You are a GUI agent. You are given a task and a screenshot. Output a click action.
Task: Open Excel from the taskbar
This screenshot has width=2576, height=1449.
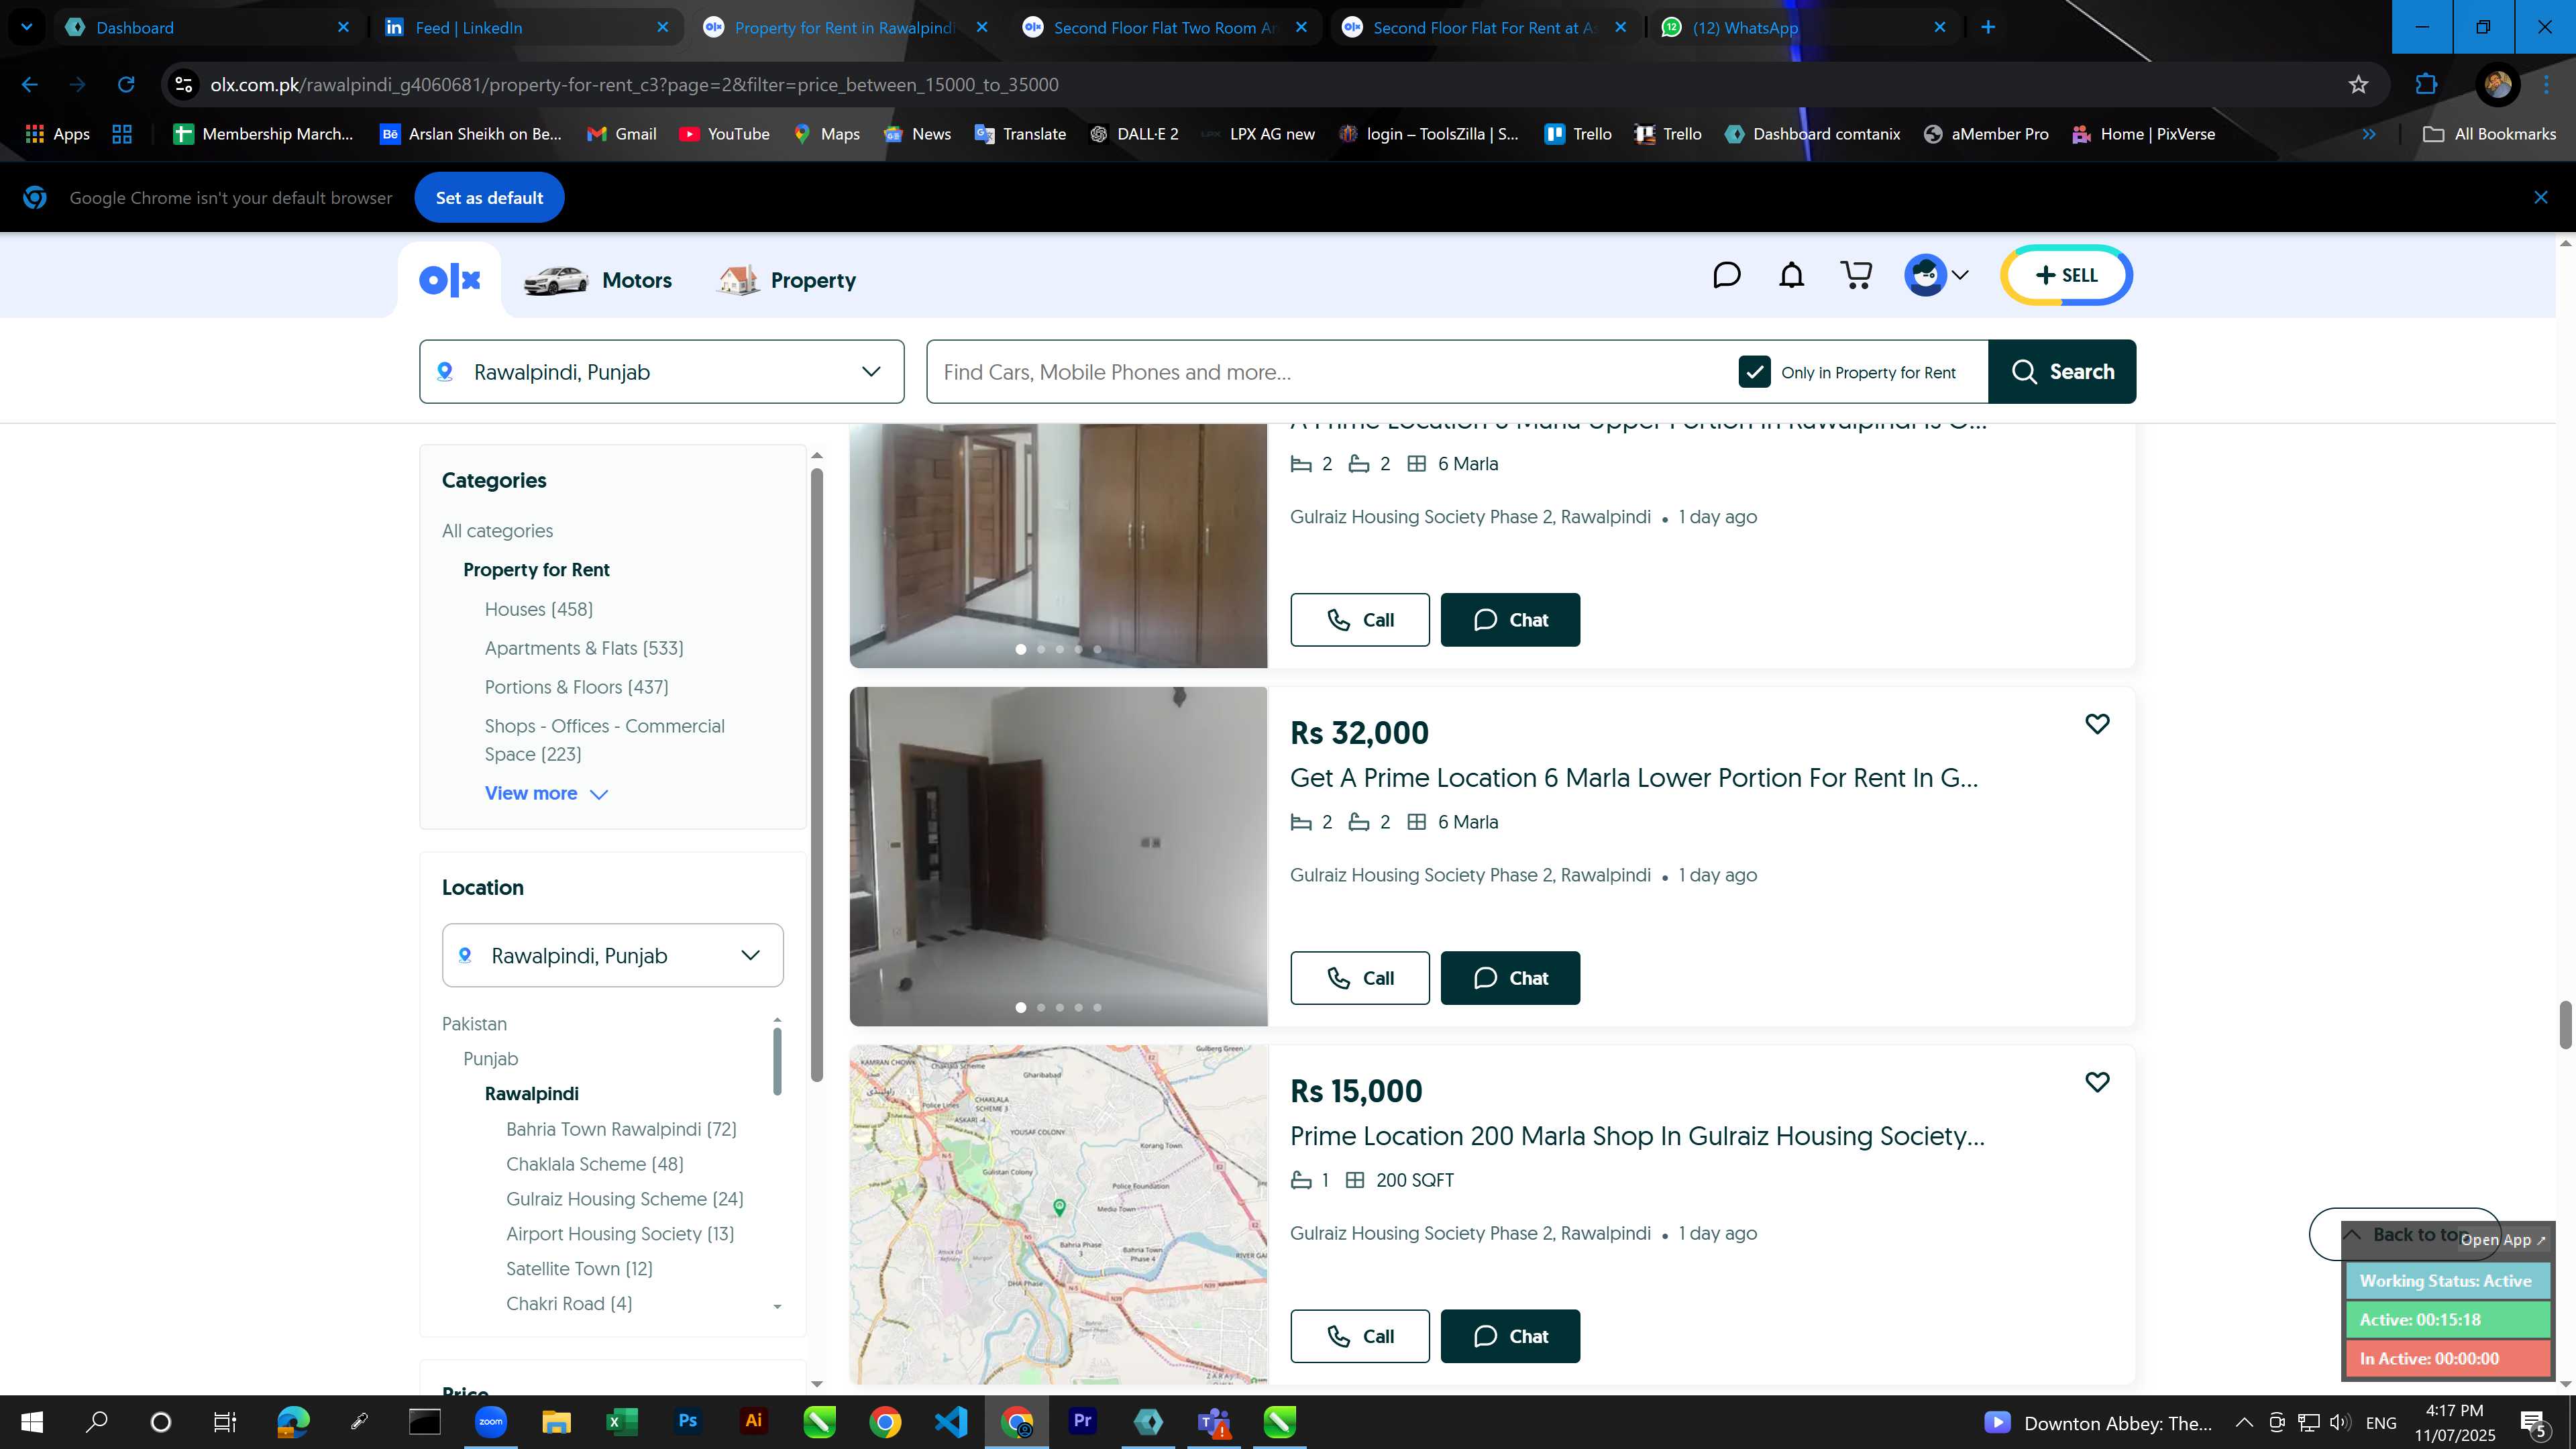(621, 1421)
